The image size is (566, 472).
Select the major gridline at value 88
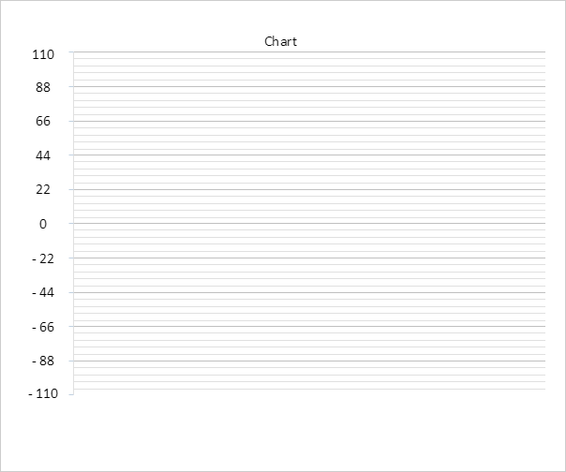309,87
